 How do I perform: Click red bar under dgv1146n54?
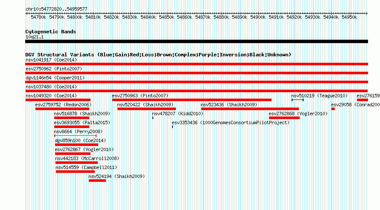pos(196,82)
